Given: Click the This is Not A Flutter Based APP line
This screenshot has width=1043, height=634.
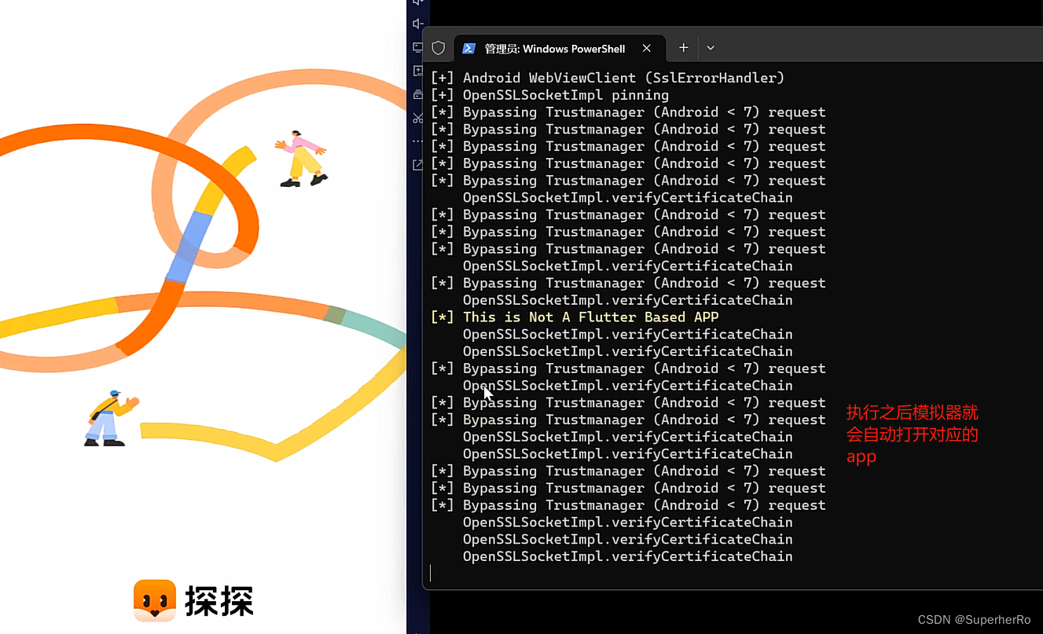Looking at the screenshot, I should point(575,317).
